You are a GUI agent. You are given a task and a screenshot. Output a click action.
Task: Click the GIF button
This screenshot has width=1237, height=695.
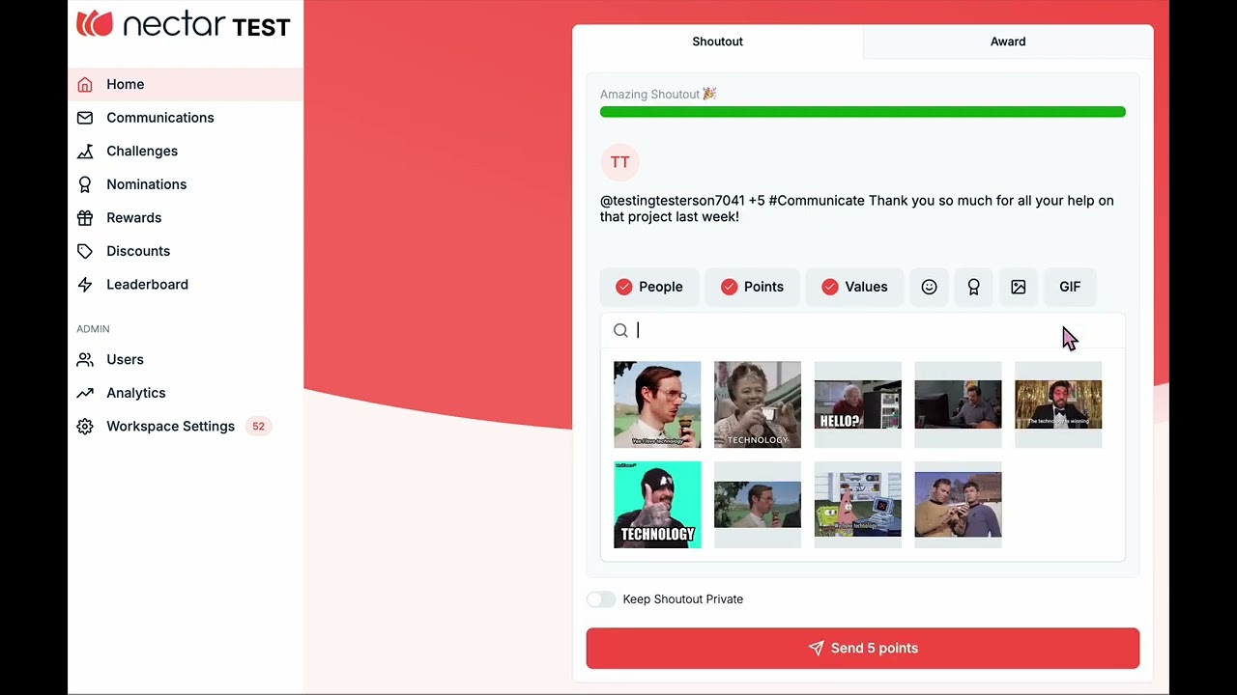pos(1070,287)
